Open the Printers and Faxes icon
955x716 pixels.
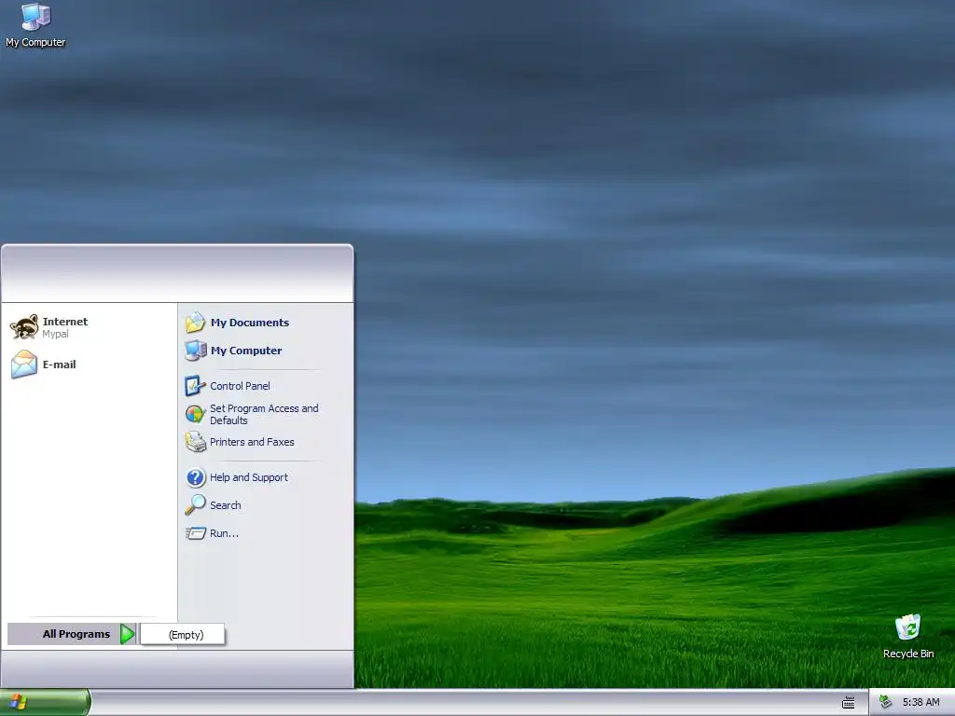point(196,441)
